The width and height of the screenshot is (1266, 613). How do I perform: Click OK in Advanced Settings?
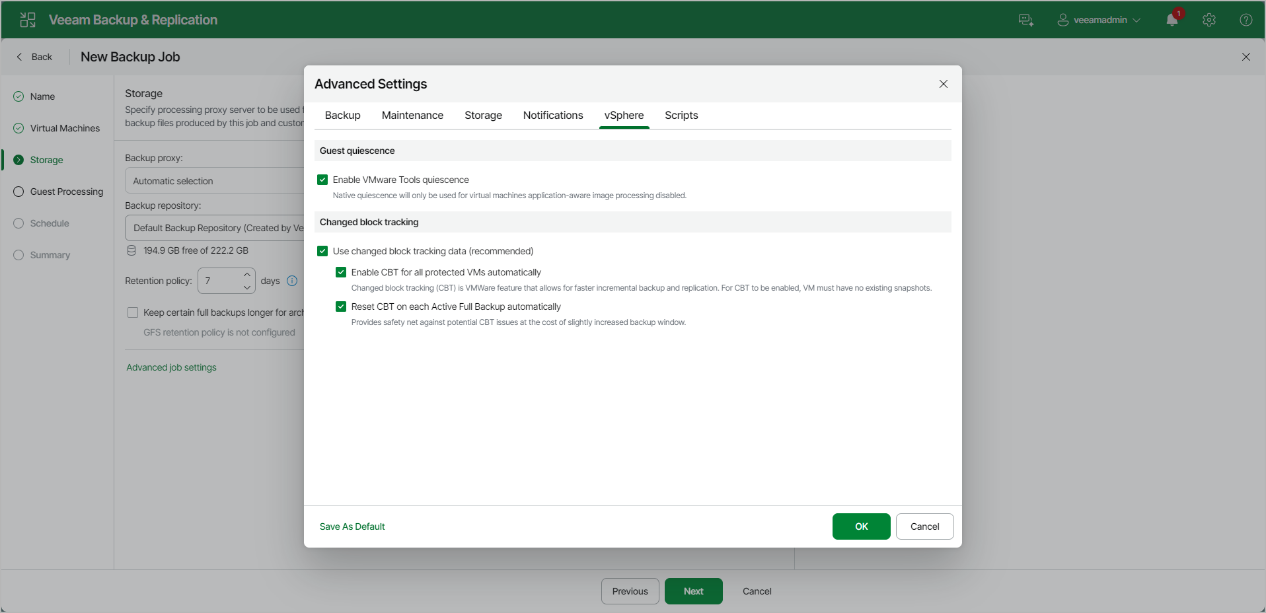tap(861, 526)
